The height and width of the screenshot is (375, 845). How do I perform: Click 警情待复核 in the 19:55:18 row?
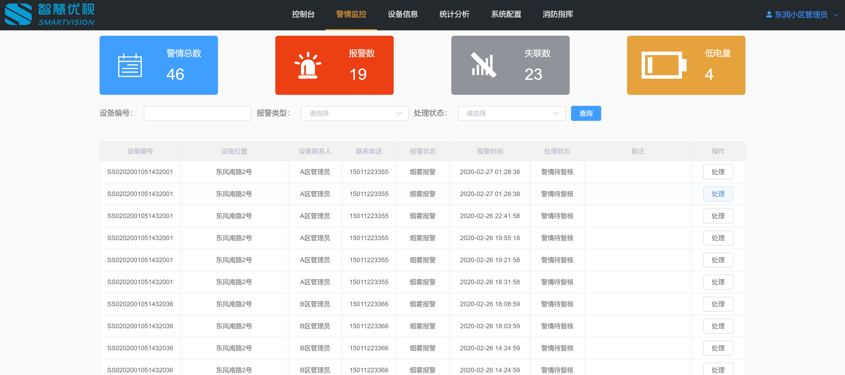coord(557,238)
